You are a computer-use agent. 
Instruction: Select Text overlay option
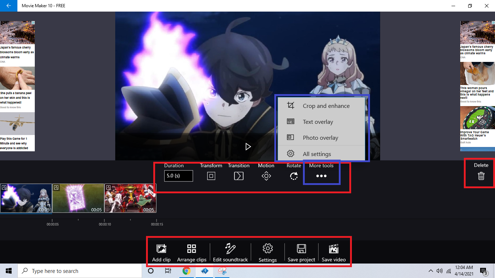pyautogui.click(x=321, y=122)
